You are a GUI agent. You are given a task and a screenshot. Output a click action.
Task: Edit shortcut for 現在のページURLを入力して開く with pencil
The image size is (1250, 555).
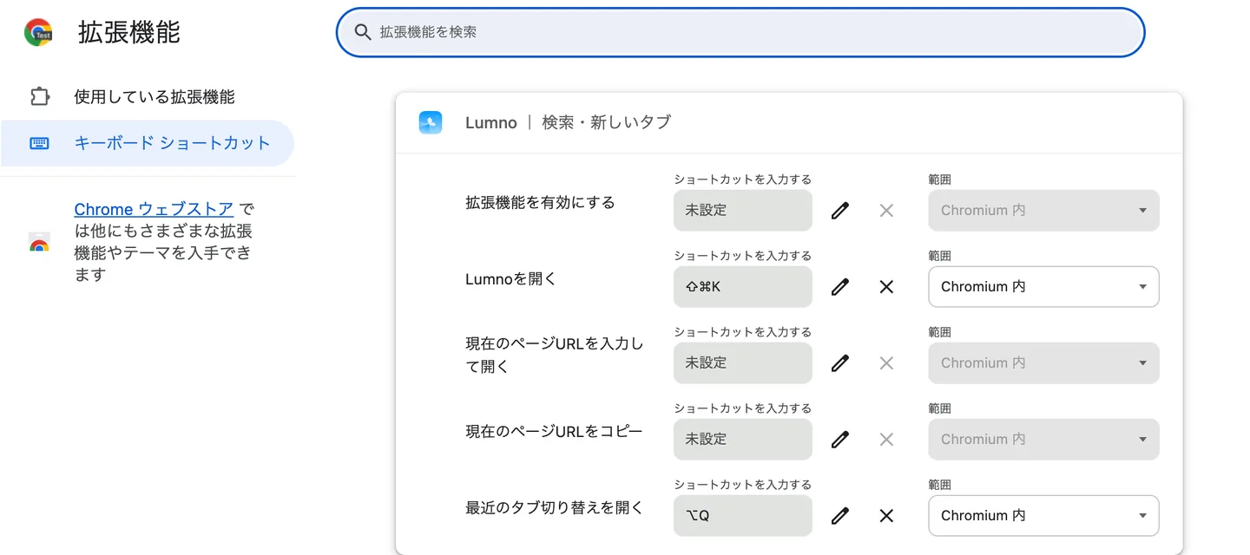(839, 363)
